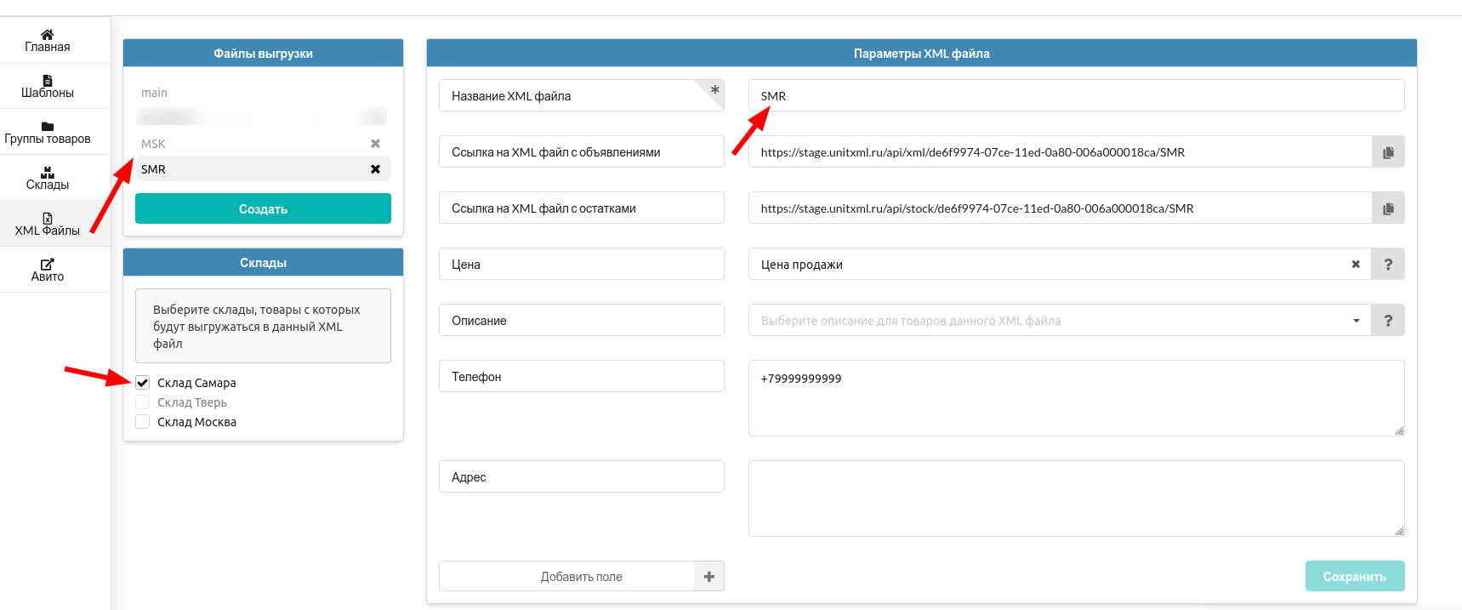The image size is (1462, 610).
Task: Delete the SMR file with its cross icon
Action: click(x=375, y=169)
